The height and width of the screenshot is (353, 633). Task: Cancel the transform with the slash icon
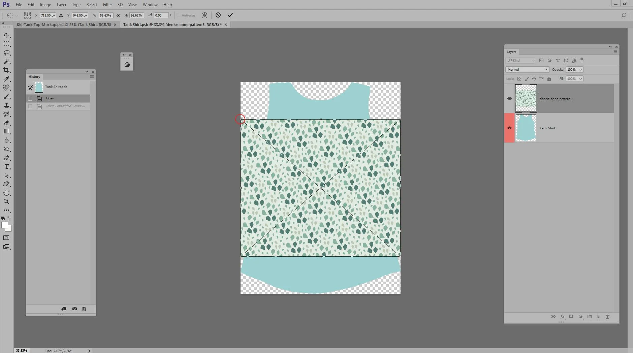coord(218,15)
